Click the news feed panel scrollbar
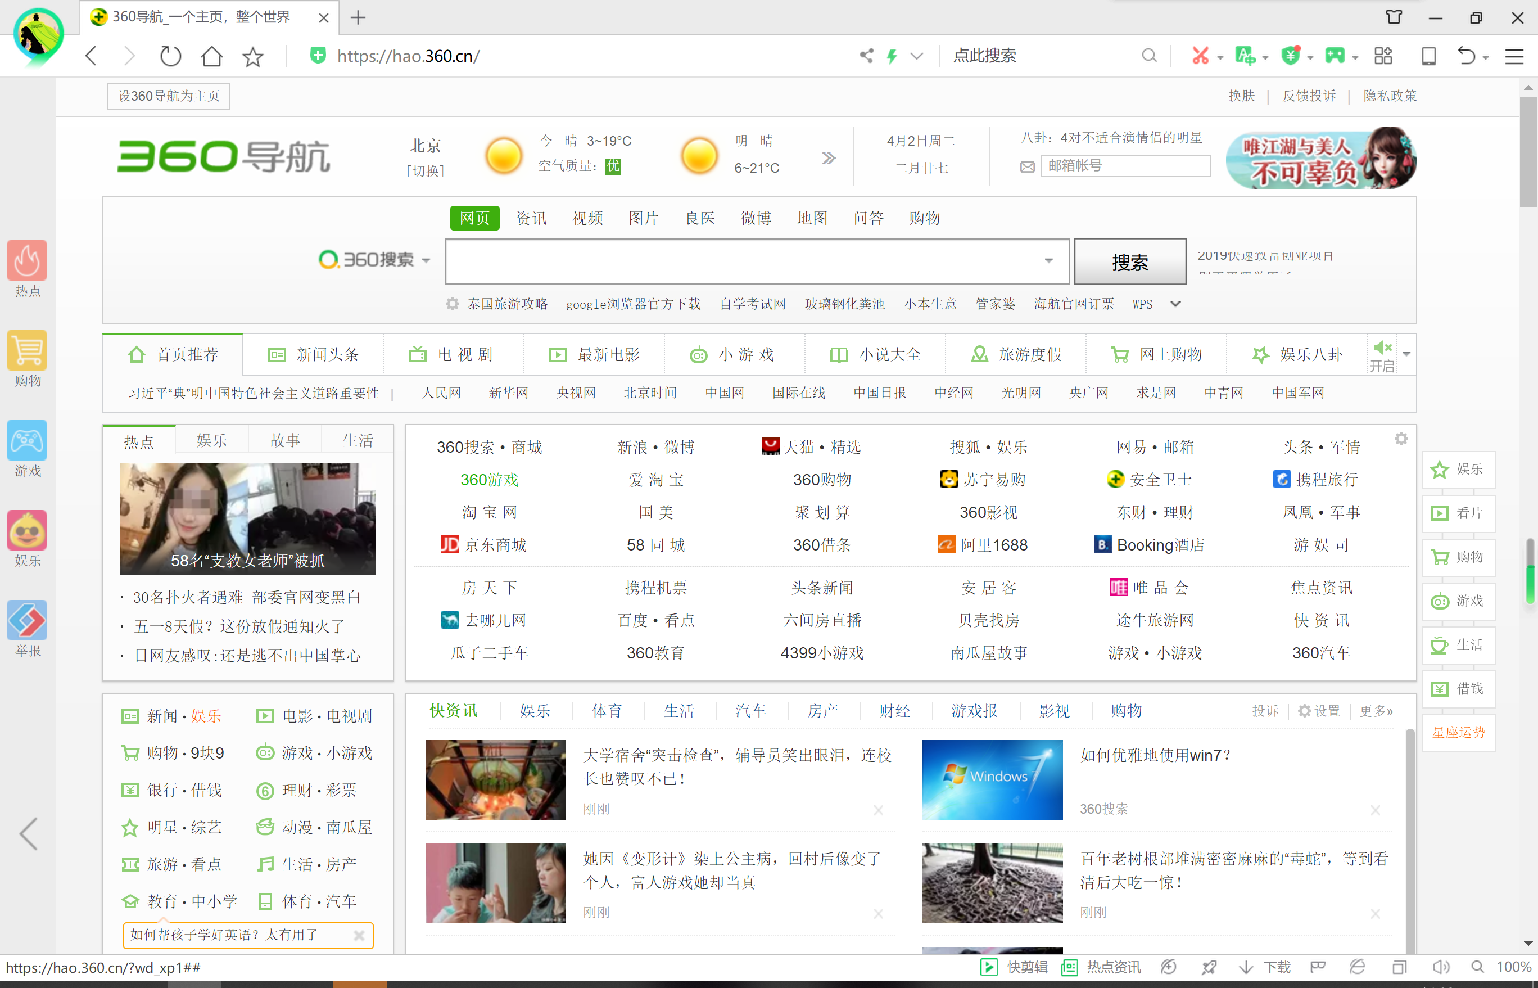The image size is (1538, 988). click(1410, 841)
